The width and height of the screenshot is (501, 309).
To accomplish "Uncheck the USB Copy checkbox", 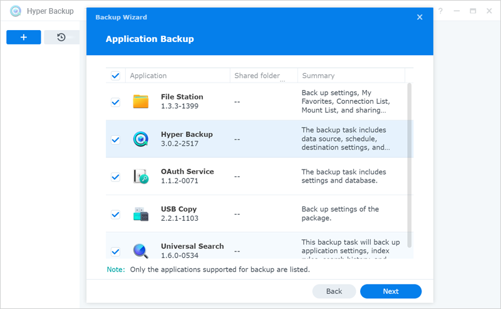I will [x=115, y=214].
